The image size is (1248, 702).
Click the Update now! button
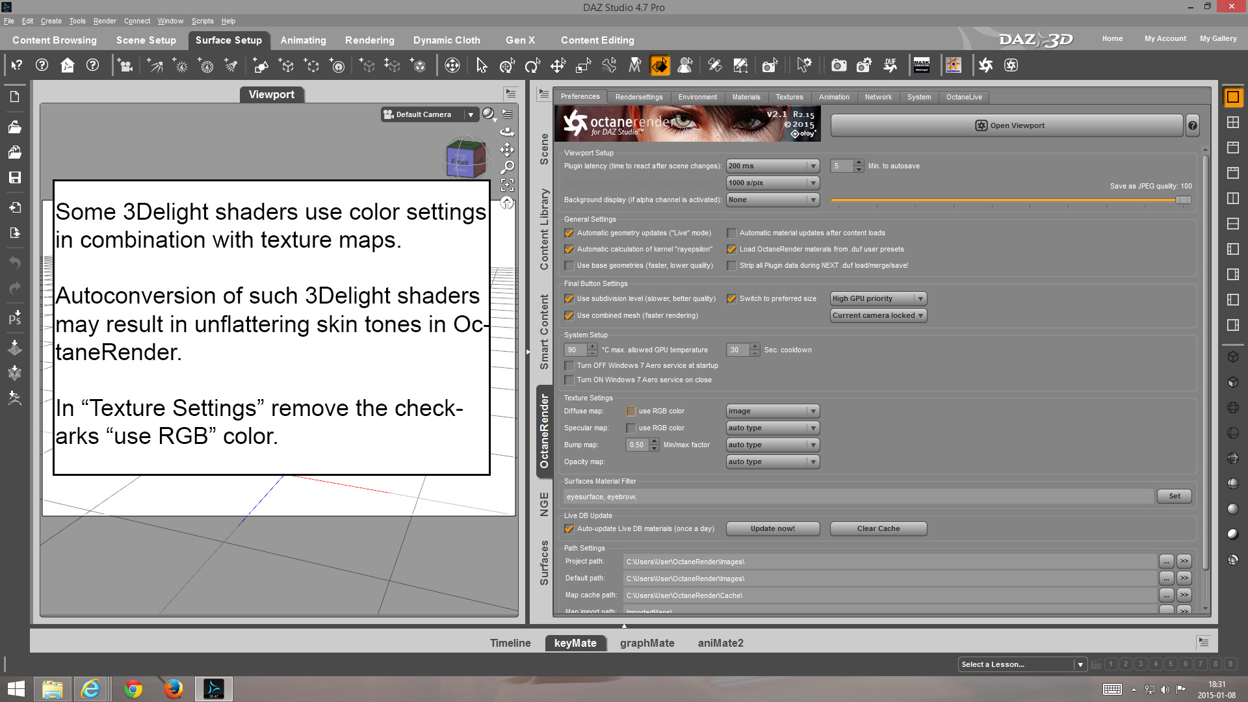coord(772,528)
